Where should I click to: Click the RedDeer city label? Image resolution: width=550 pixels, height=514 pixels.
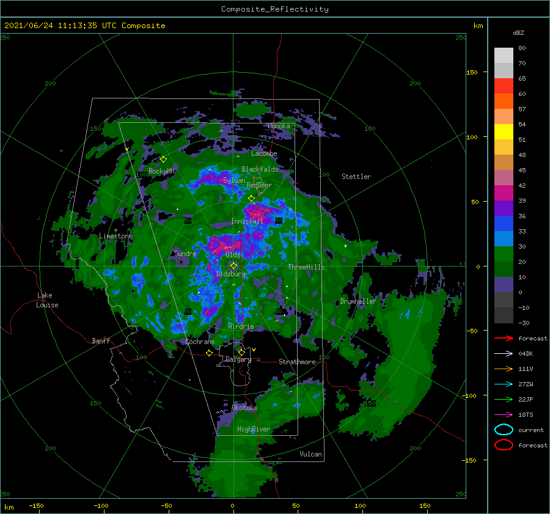click(259, 185)
